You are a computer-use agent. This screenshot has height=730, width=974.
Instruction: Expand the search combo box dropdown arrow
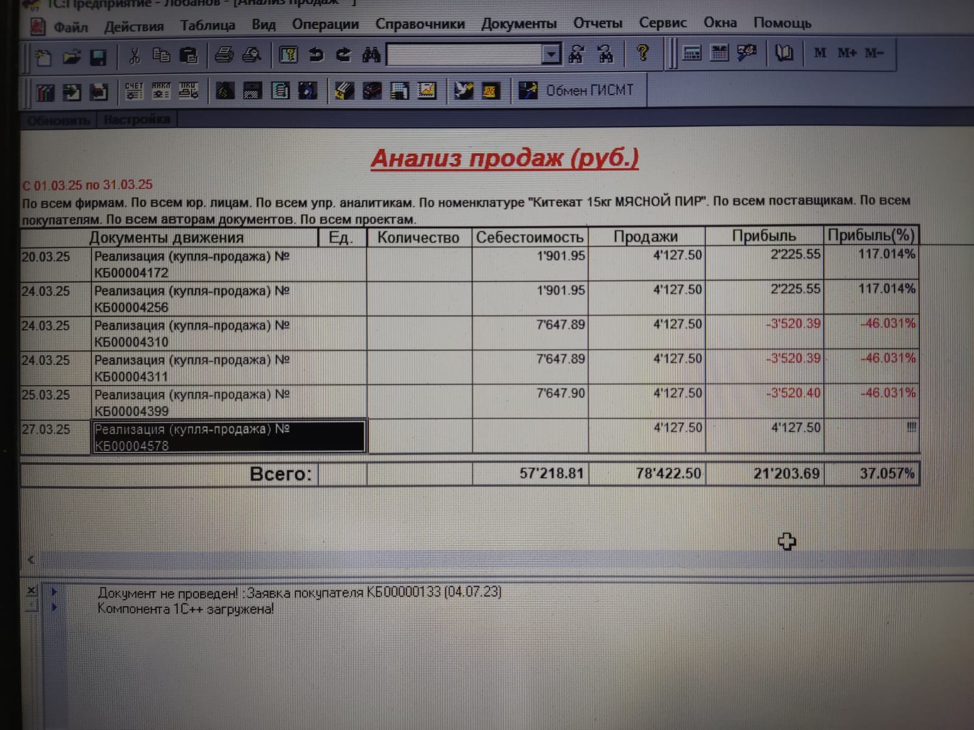click(551, 55)
